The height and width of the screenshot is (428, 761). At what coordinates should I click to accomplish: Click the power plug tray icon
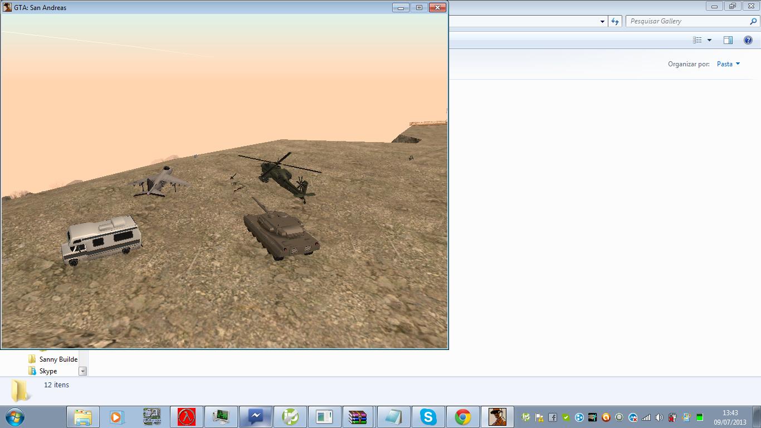pos(673,417)
